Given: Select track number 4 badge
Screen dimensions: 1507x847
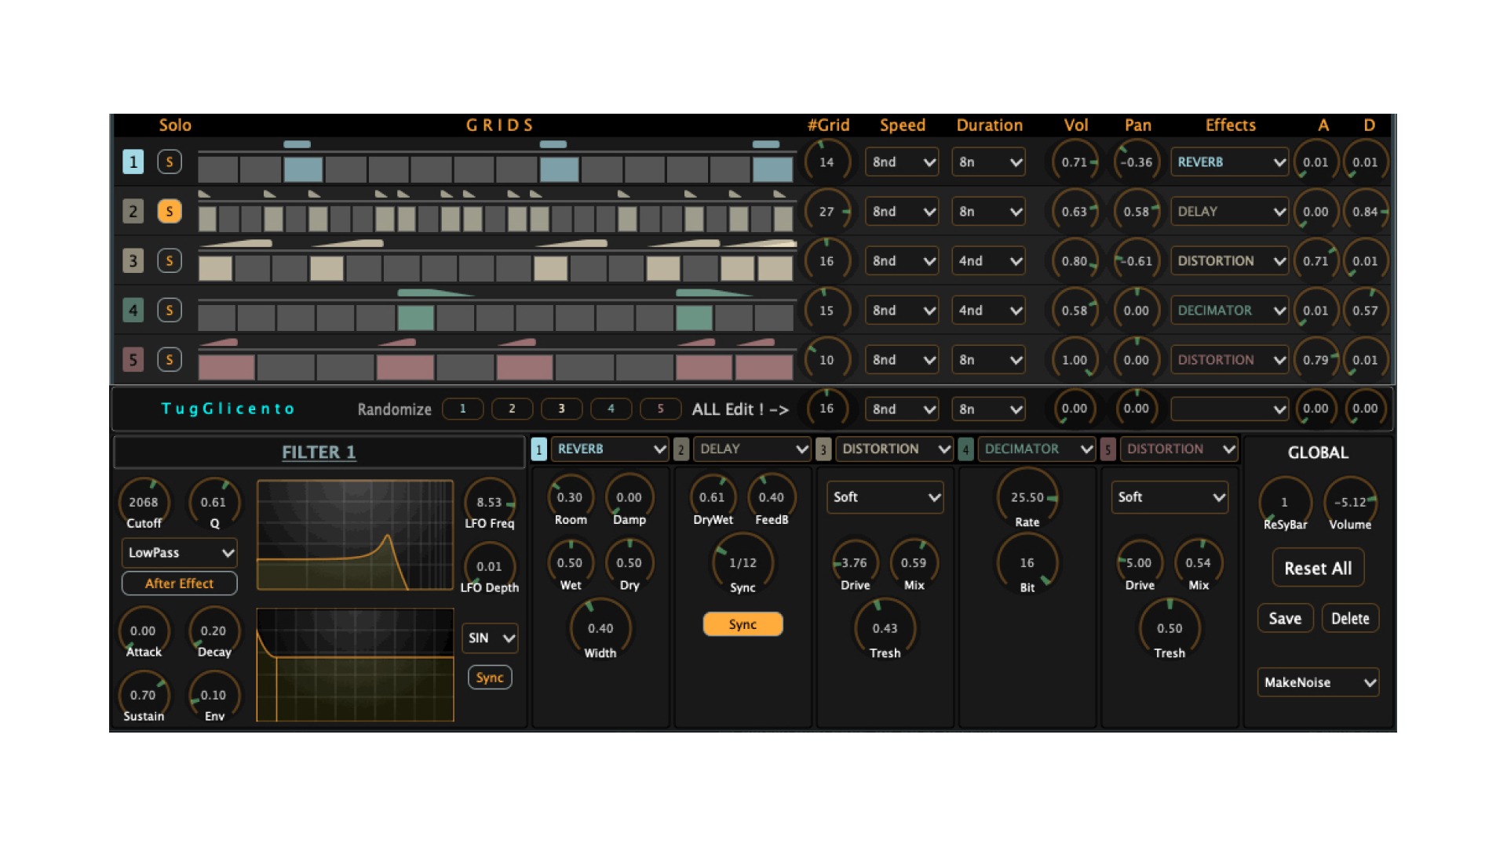Looking at the screenshot, I should 133,310.
